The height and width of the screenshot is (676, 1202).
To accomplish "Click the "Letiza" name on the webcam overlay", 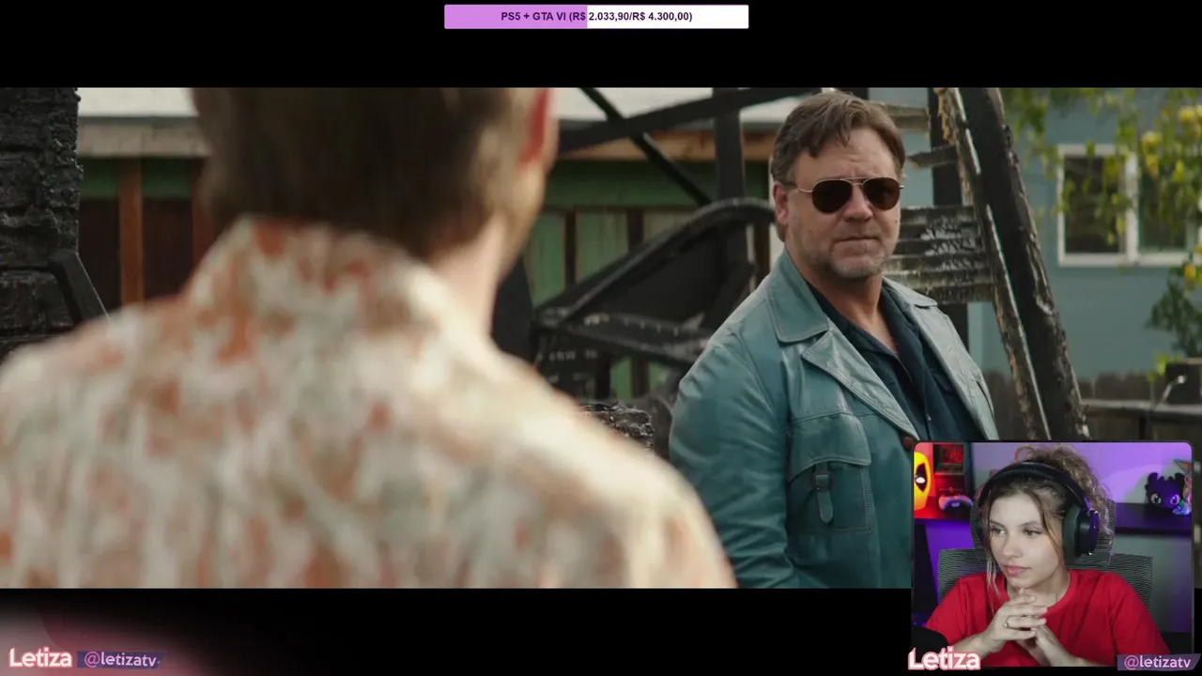I will (944, 660).
